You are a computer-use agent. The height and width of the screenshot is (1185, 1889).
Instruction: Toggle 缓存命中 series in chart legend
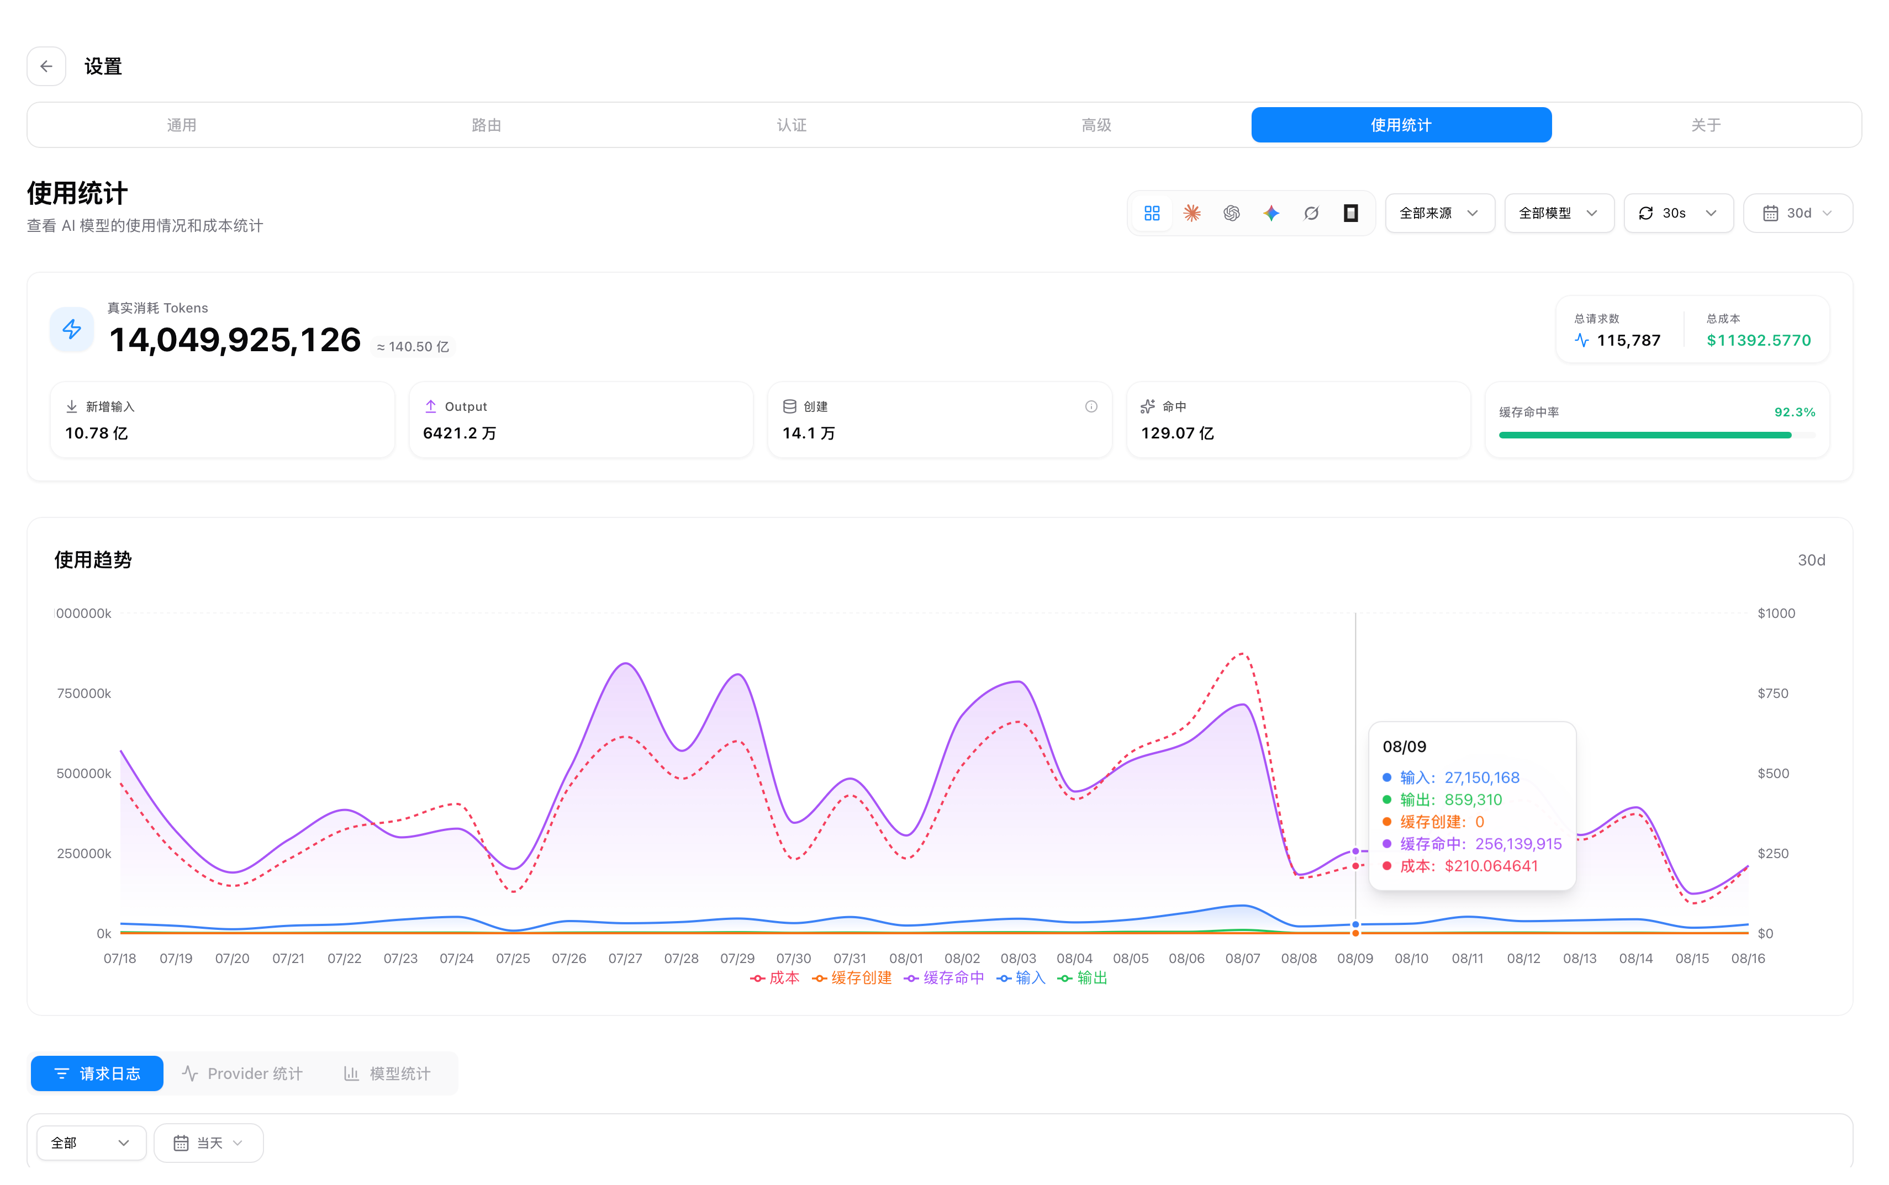click(x=944, y=977)
